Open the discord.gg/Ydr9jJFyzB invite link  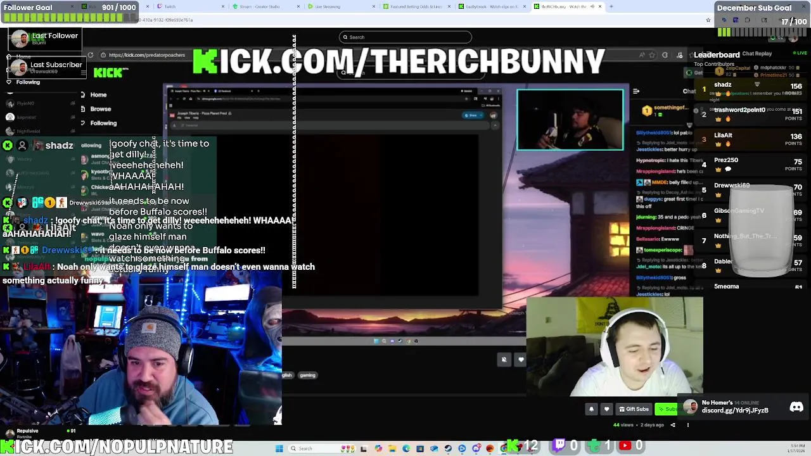pyautogui.click(x=735, y=410)
